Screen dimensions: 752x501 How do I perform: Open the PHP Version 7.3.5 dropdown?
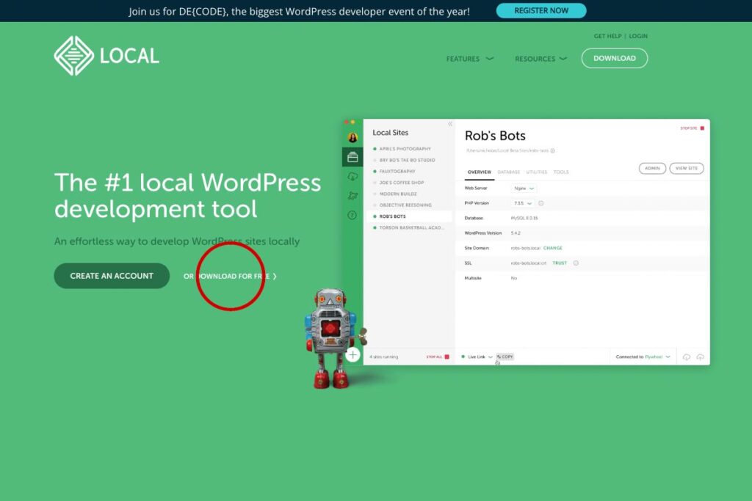pos(522,203)
